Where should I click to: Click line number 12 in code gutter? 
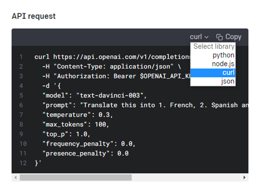(x=23, y=163)
